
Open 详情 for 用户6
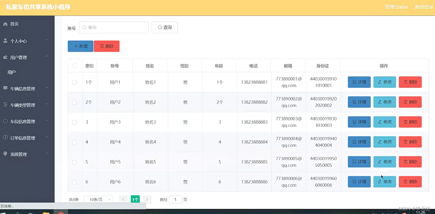pos(359,182)
